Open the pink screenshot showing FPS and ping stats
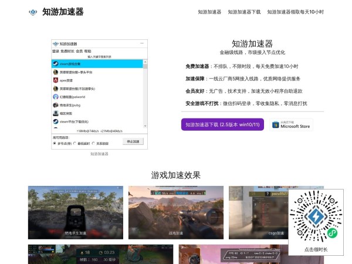Image resolution: width=352 pixels, height=264 pixels. pos(233,254)
